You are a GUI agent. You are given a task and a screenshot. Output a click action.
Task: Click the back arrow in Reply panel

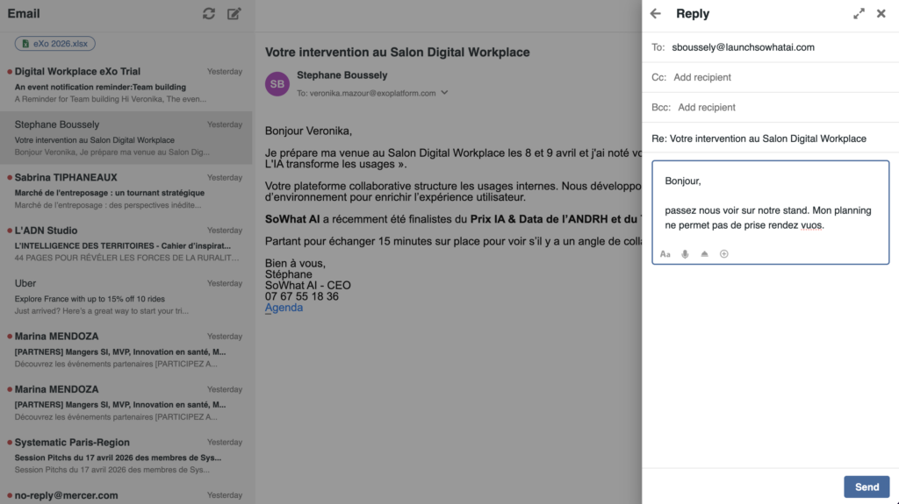pyautogui.click(x=655, y=14)
